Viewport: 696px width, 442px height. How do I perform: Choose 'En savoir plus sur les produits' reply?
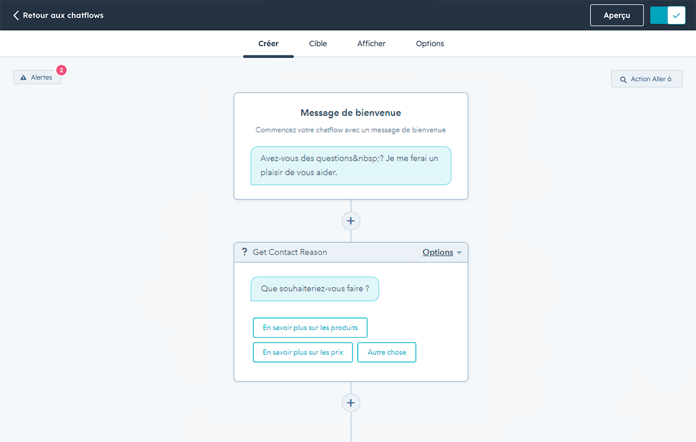(310, 328)
